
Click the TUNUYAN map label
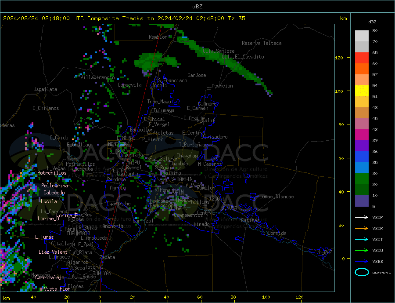pyautogui.click(x=102, y=274)
